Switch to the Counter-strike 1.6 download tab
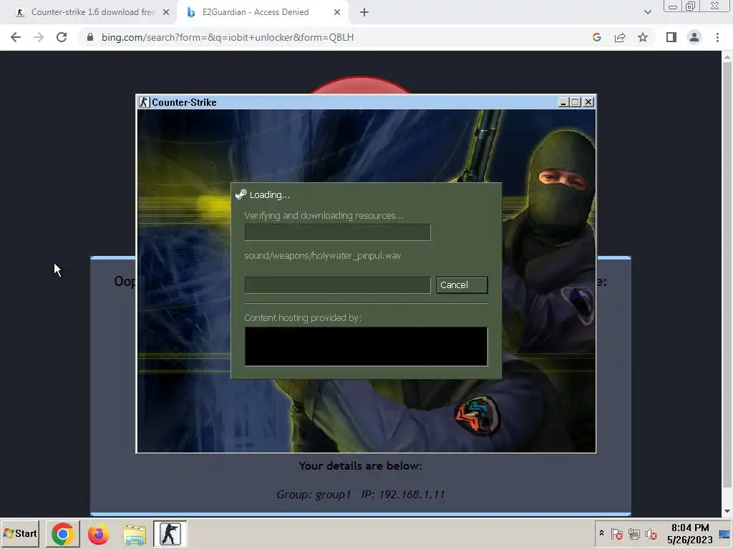The width and height of the screenshot is (733, 549). click(92, 12)
